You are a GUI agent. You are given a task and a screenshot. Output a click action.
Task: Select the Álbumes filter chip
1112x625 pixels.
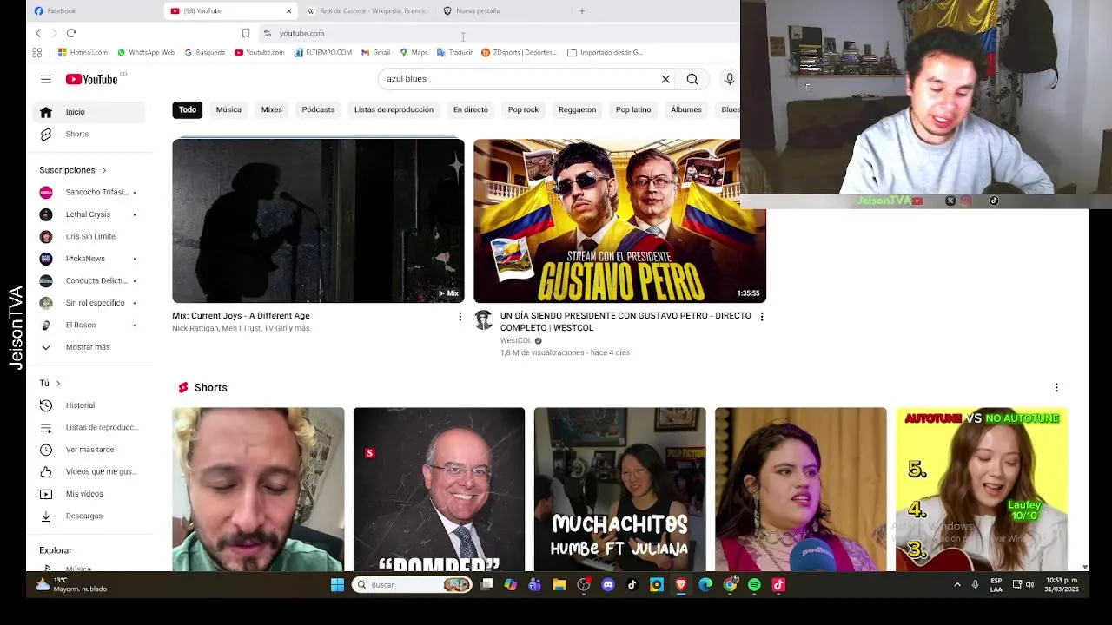point(685,109)
